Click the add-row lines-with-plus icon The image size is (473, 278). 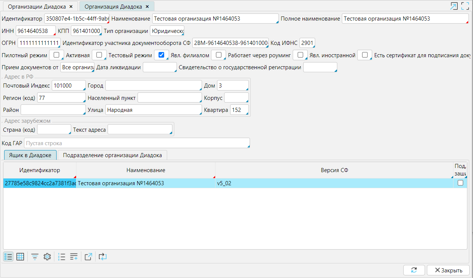click(74, 257)
